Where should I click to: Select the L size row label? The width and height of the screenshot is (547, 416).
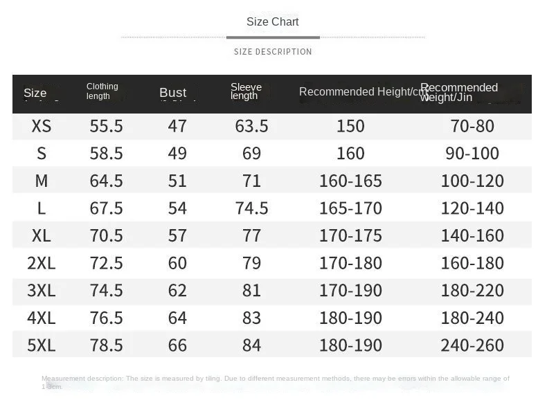(42, 208)
